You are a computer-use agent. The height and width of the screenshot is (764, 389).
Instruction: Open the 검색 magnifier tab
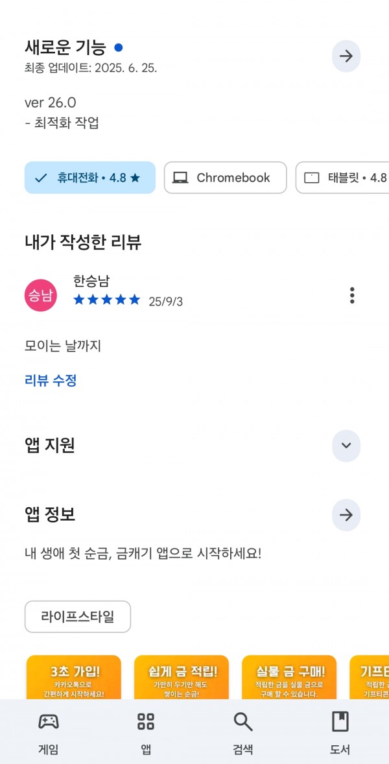(243, 733)
